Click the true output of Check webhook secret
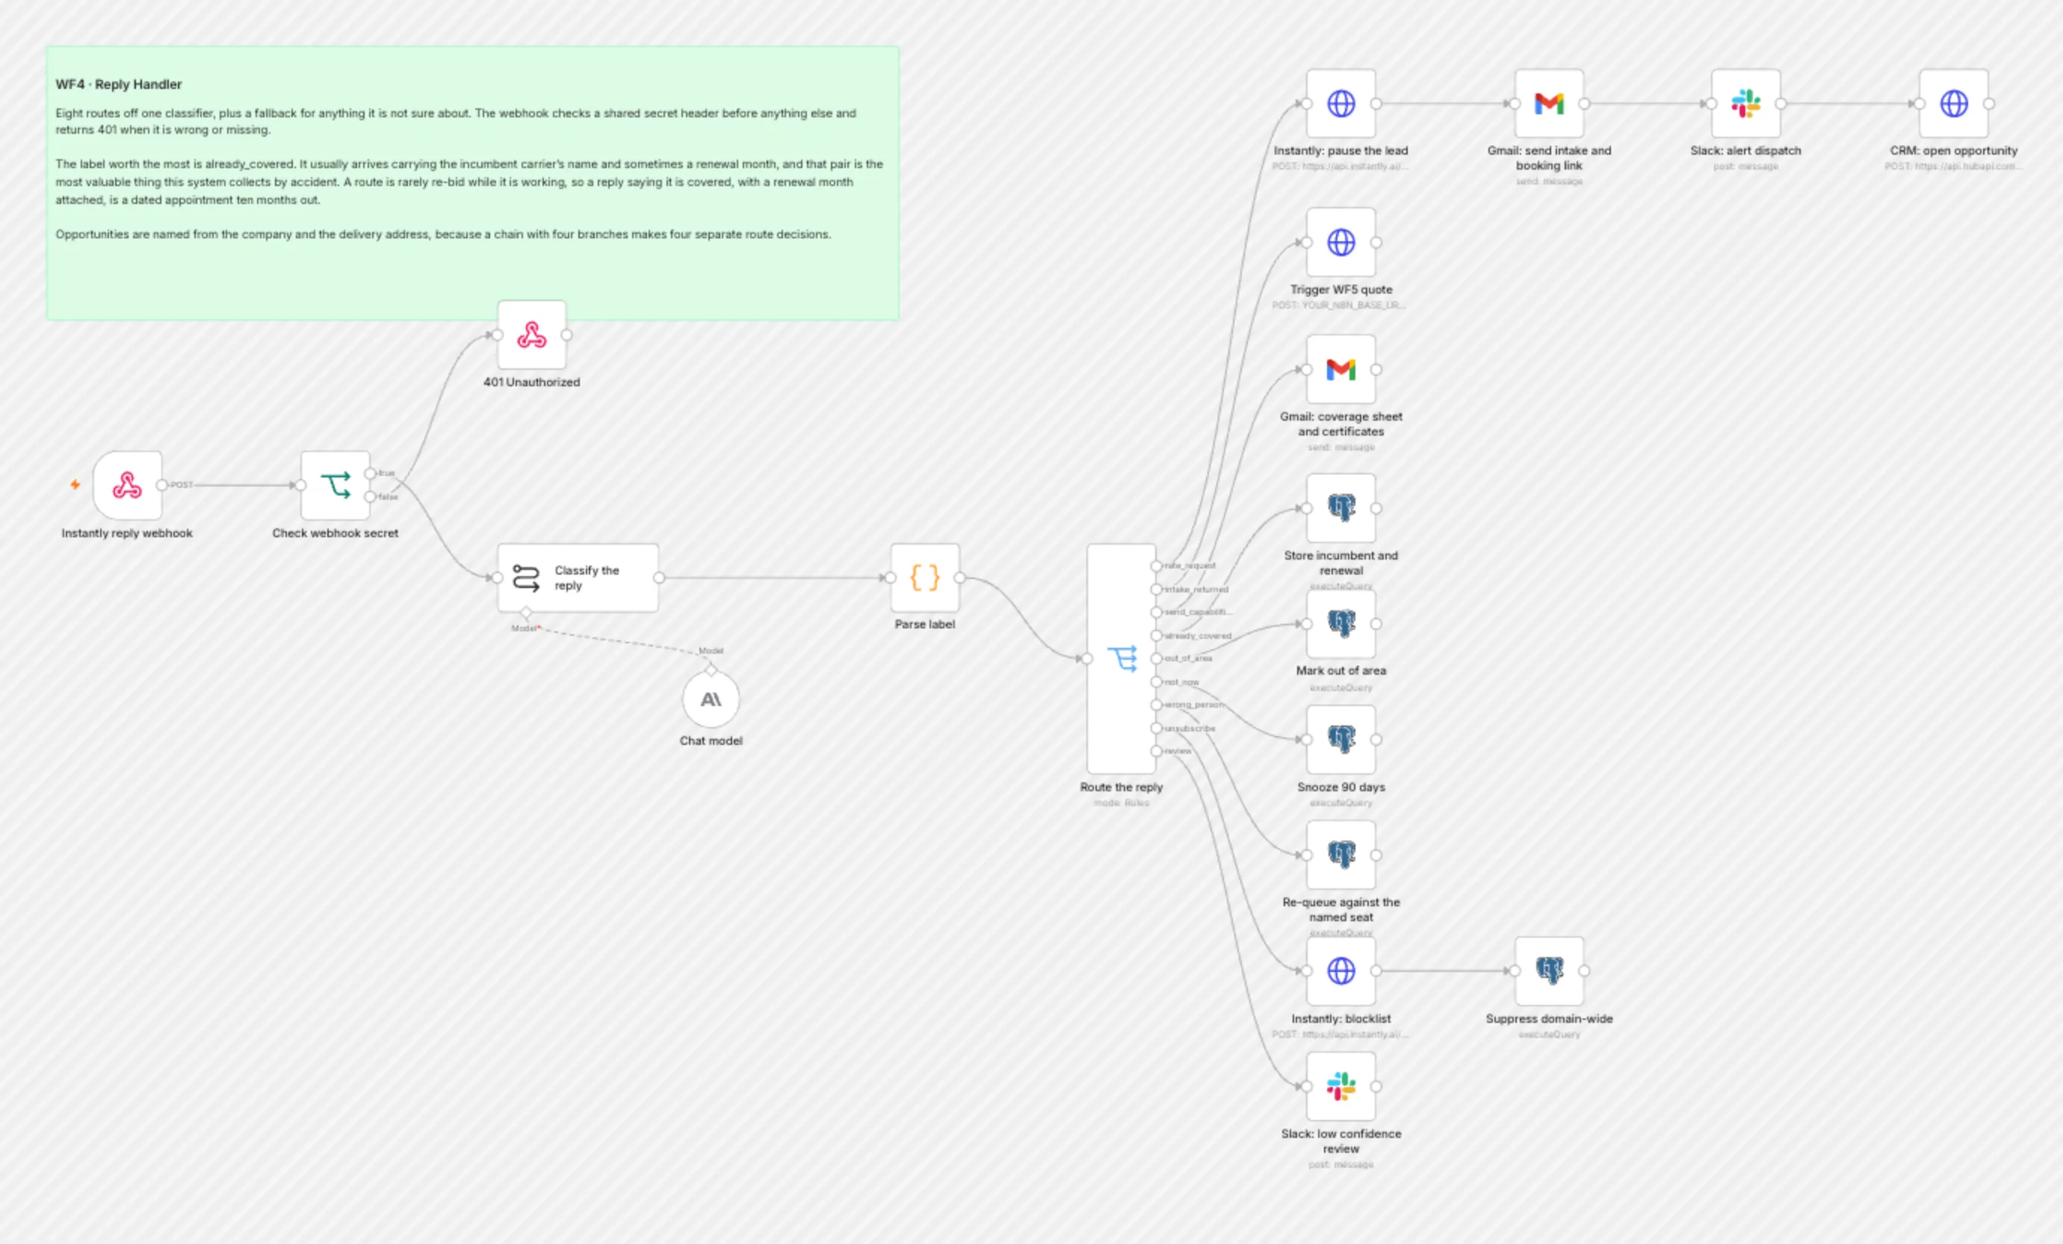The width and height of the screenshot is (2063, 1244). point(370,474)
